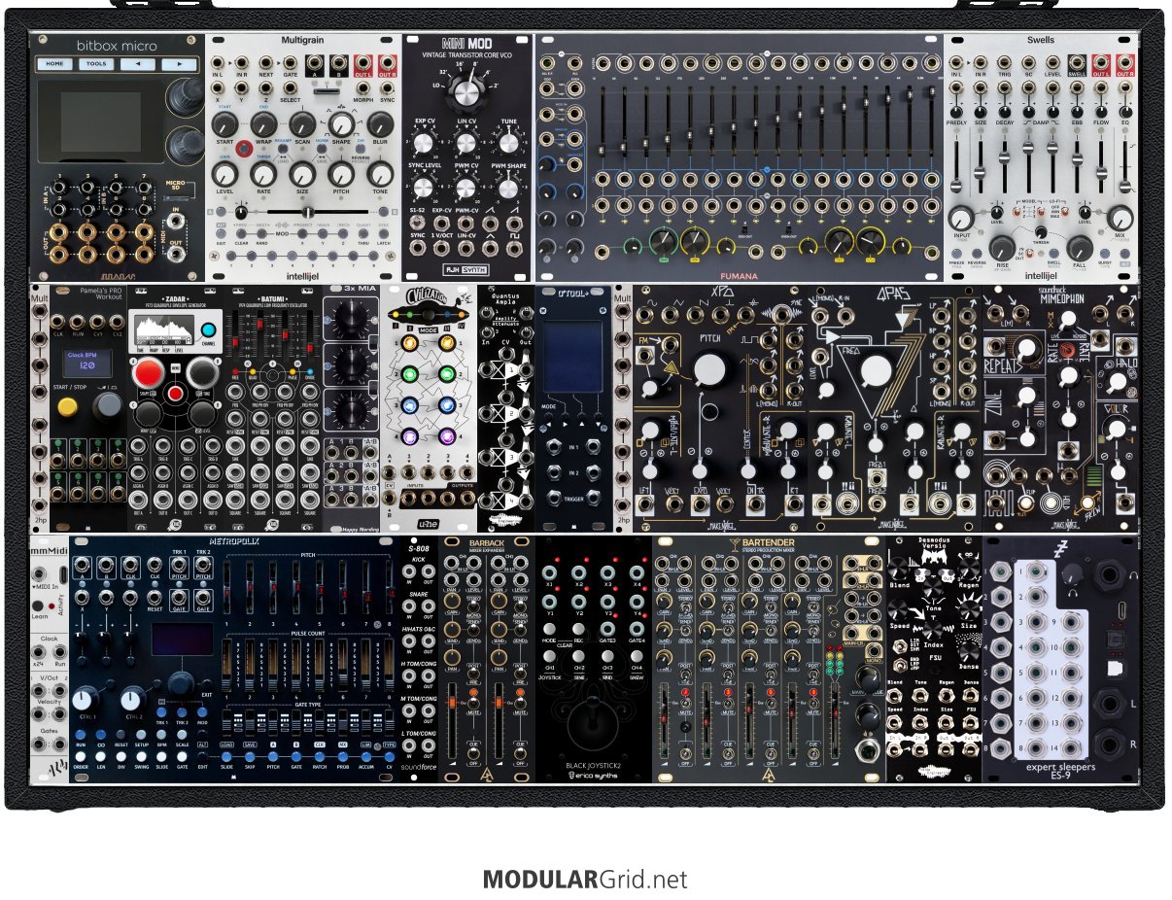Tap the HOME button on bitbox micro
The image size is (1172, 900).
click(55, 64)
